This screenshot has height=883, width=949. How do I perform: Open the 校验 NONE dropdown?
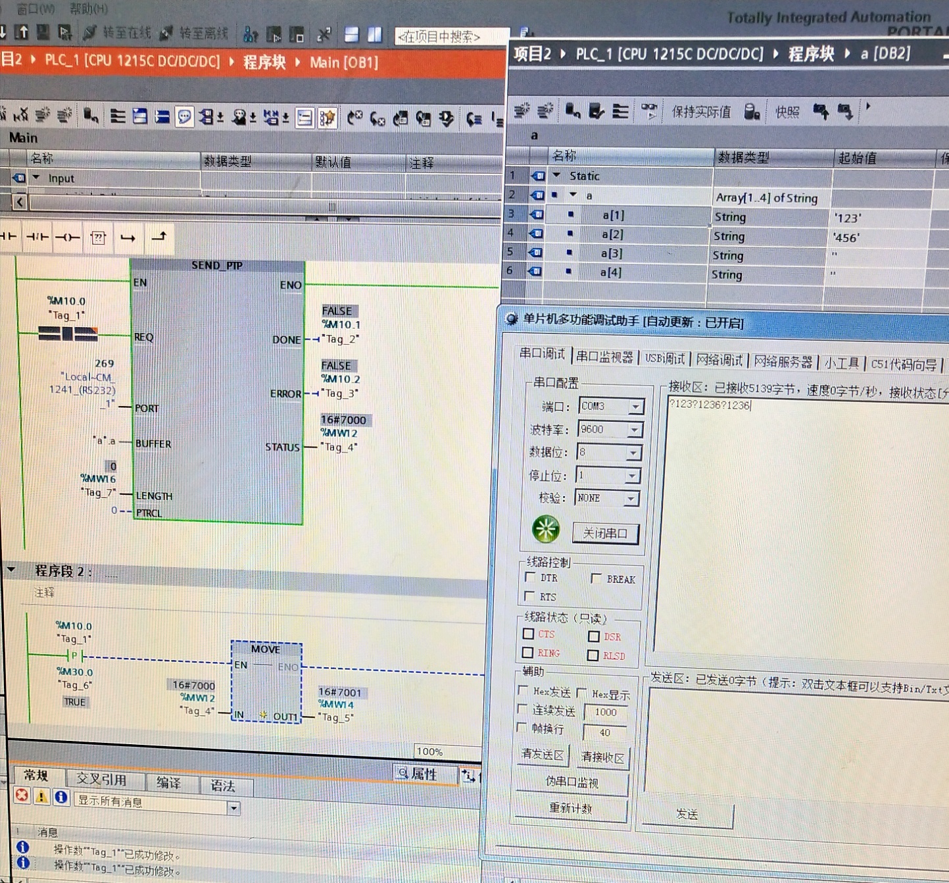pyautogui.click(x=630, y=499)
